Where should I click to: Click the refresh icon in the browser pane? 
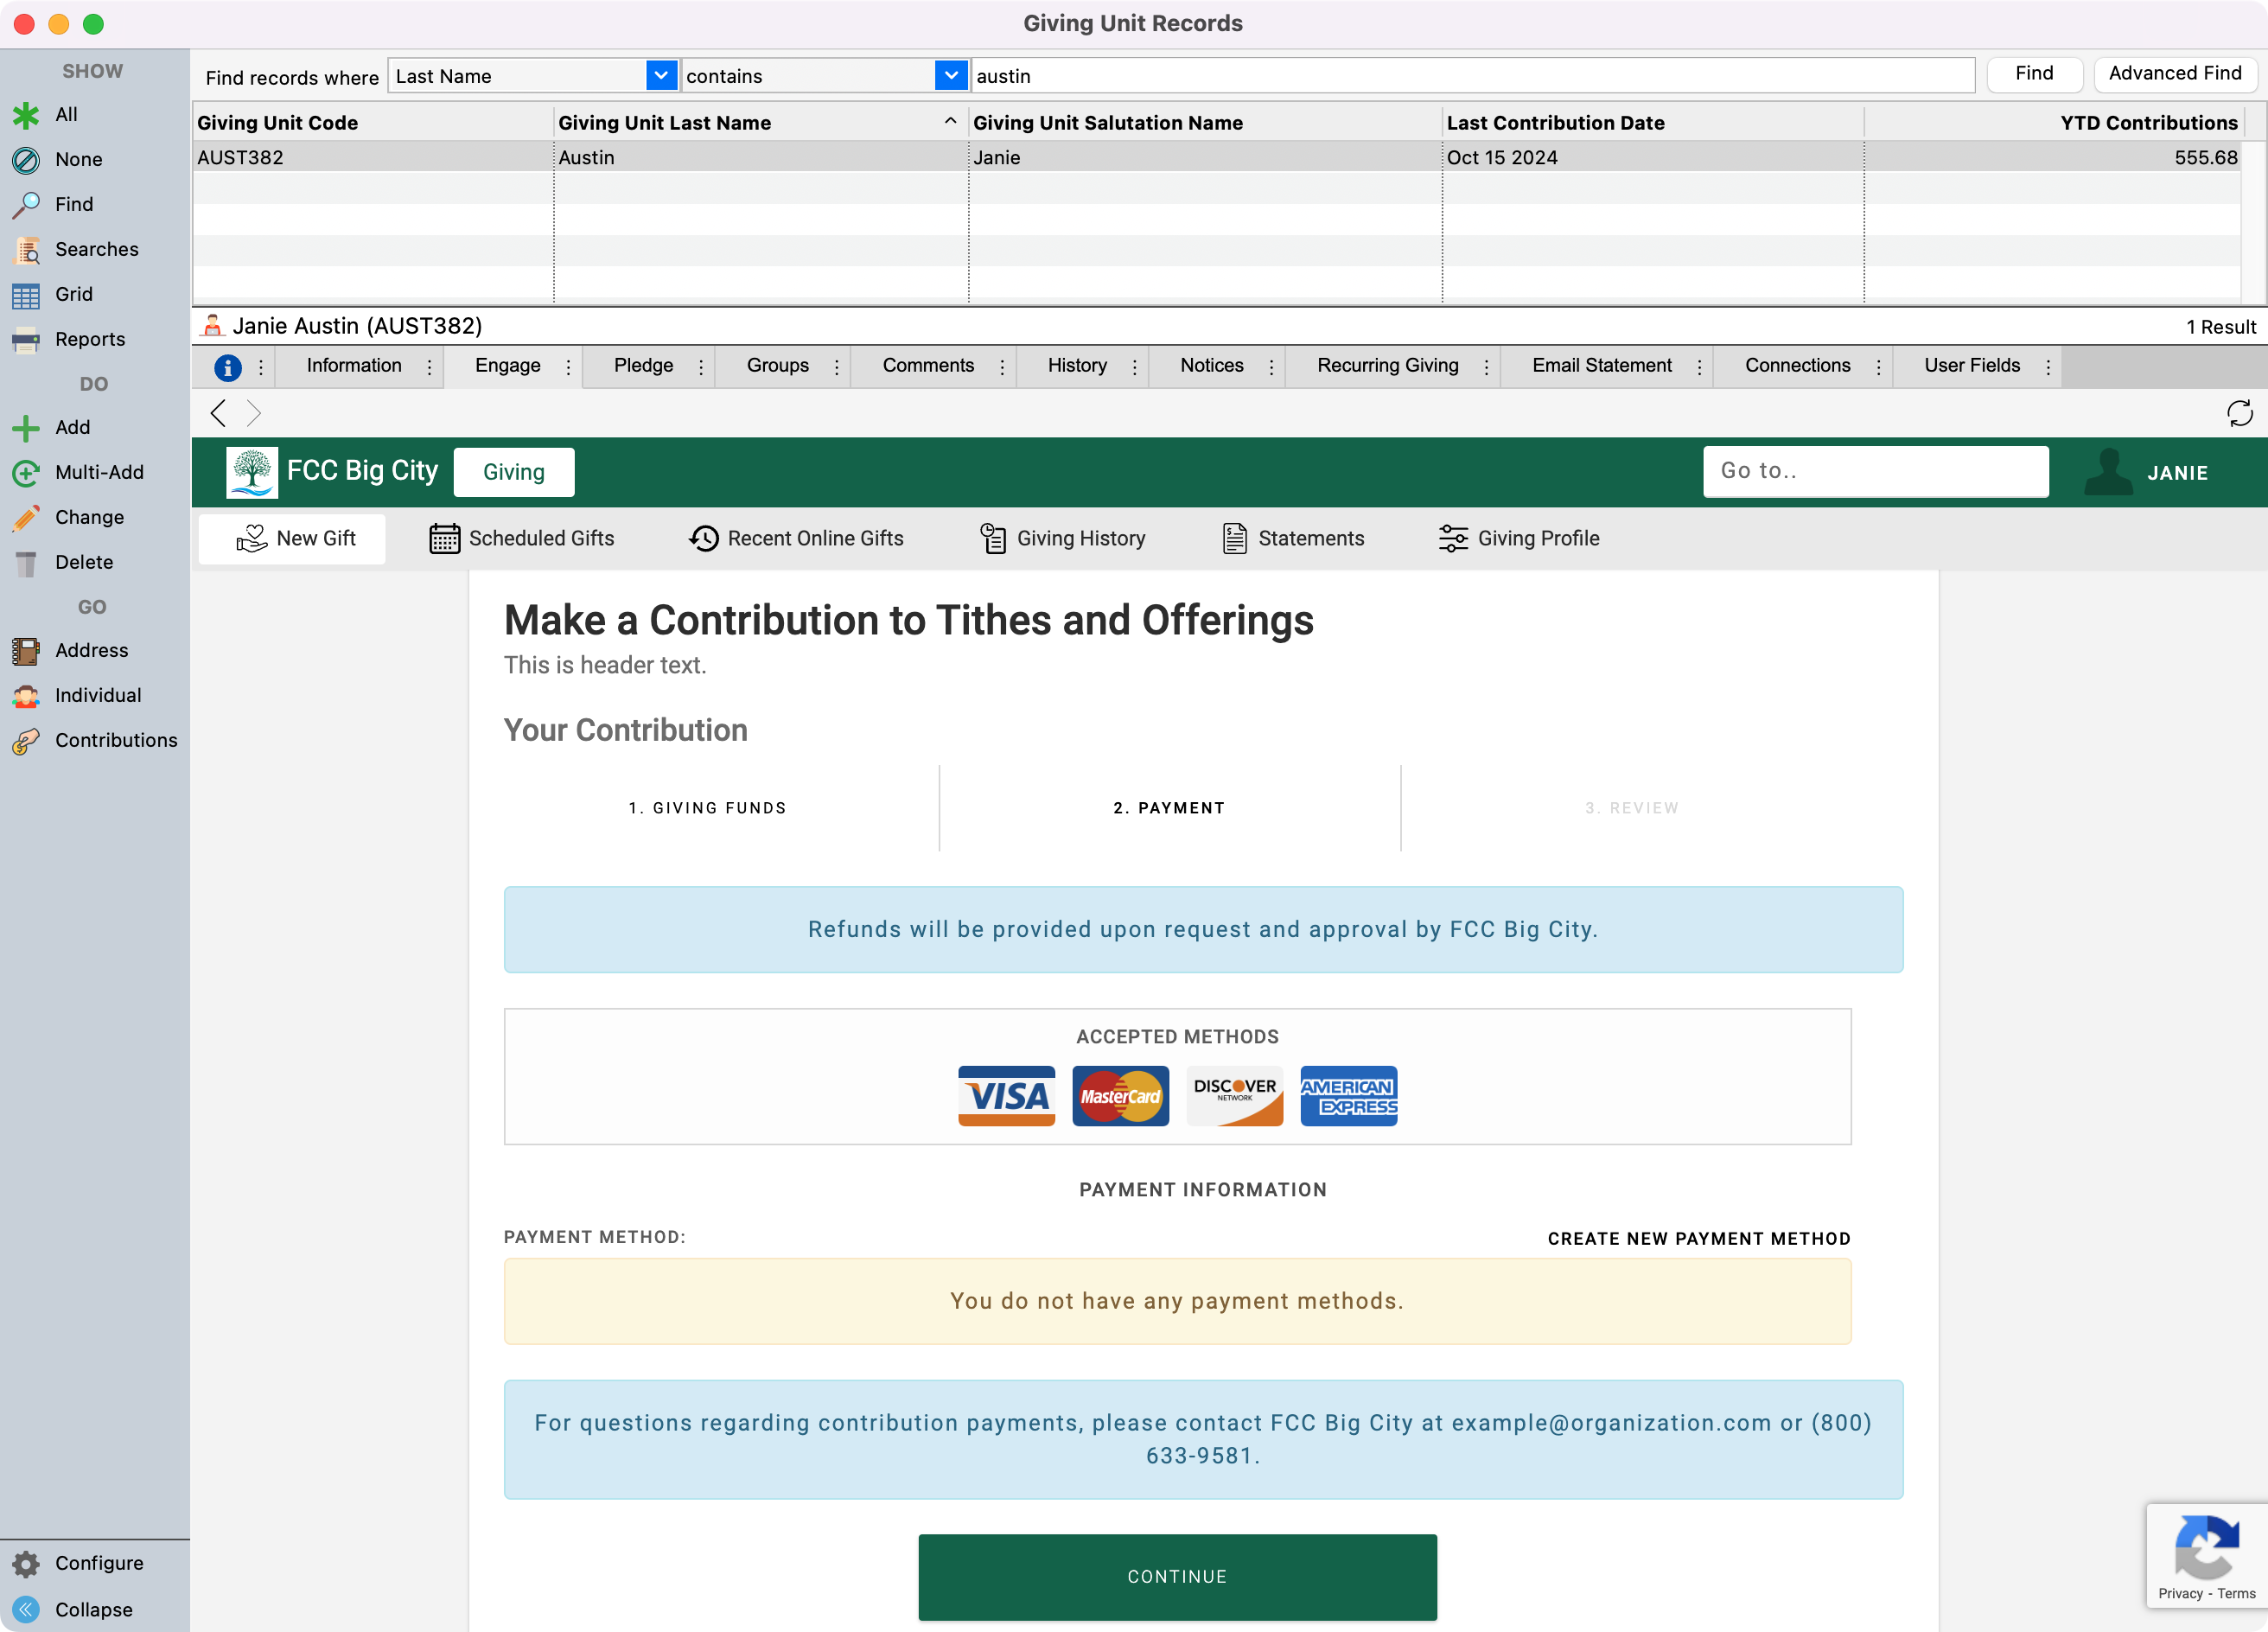[x=2239, y=413]
